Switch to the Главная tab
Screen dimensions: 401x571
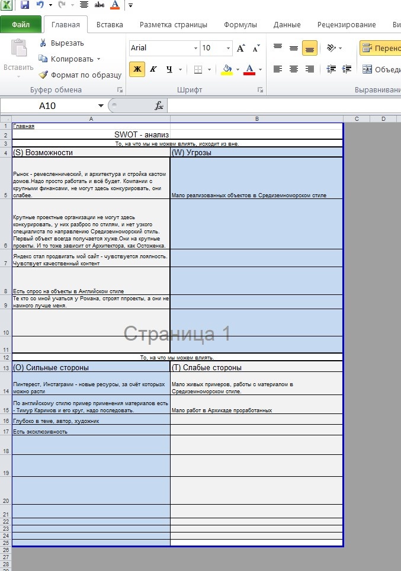(x=66, y=24)
